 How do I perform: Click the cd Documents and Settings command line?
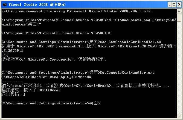(x=89, y=22)
